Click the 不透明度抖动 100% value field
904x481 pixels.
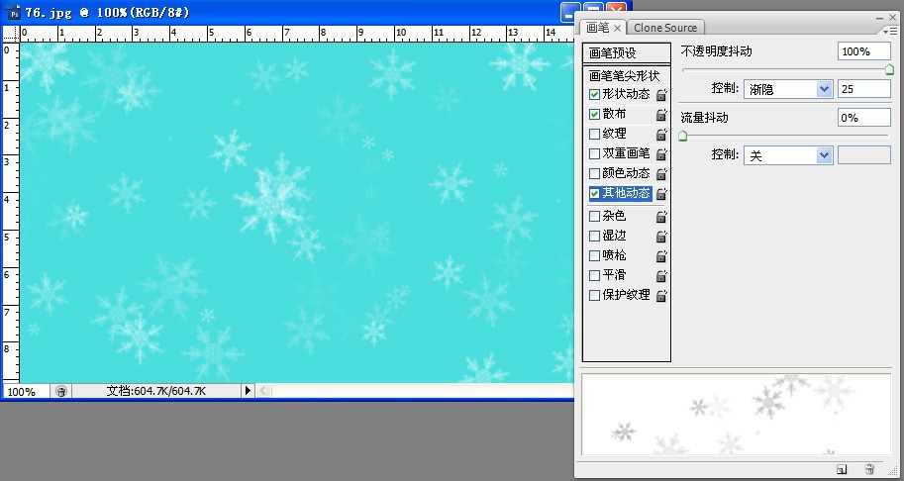pyautogui.click(x=863, y=51)
